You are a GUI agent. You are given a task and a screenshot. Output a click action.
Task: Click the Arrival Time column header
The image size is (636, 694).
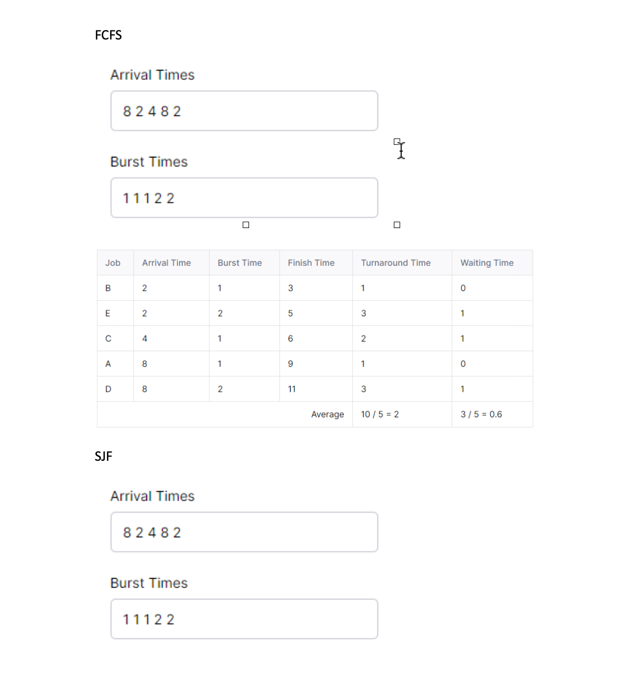coord(166,263)
